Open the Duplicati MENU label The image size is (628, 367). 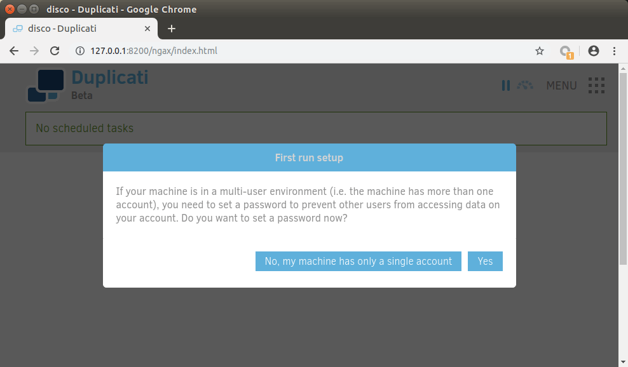[x=561, y=86]
